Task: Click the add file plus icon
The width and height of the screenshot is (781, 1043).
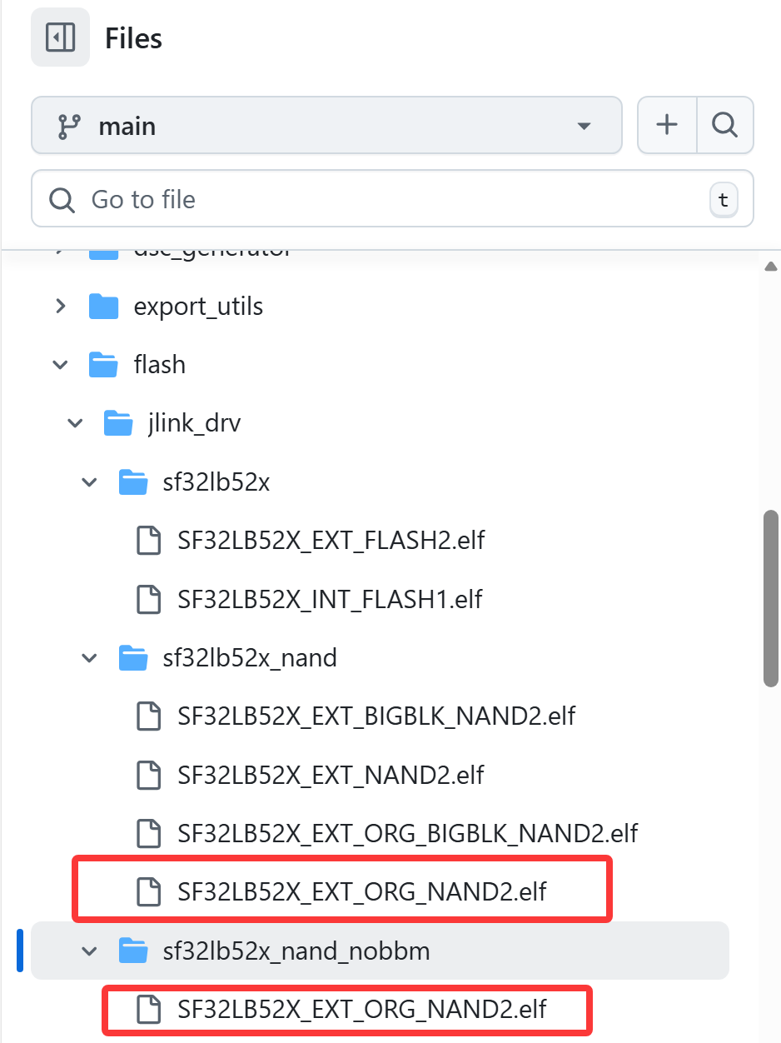Action: [667, 126]
